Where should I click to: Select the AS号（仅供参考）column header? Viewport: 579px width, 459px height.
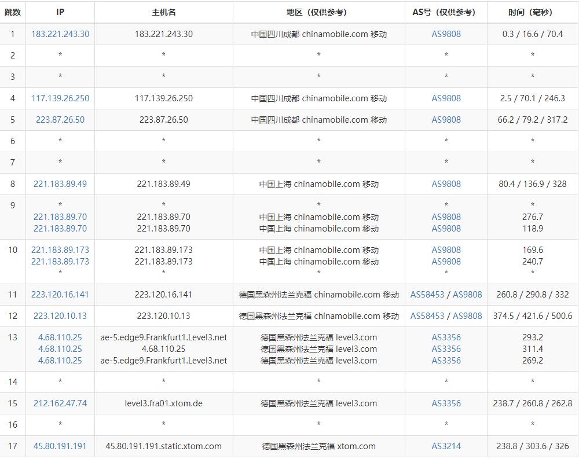446,12
